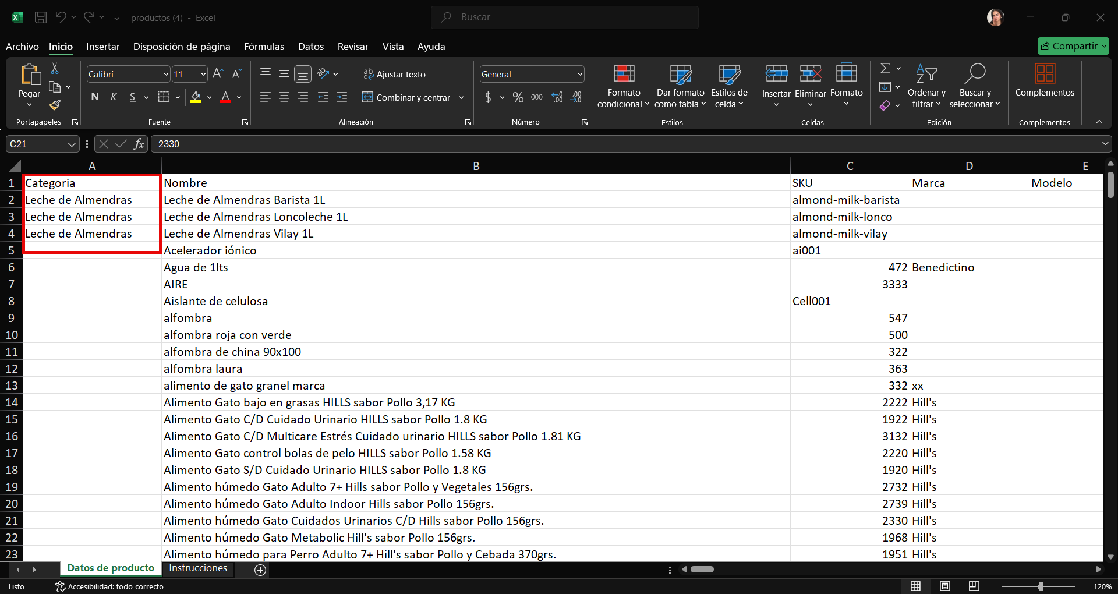Collapse the ribbon with the chevron
Screen dimensions: 1118x594
point(1099,122)
